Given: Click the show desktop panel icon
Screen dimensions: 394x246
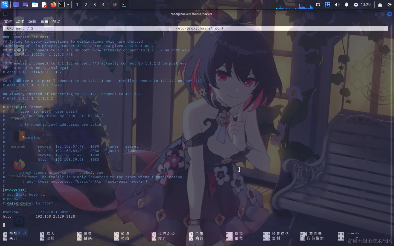Looking at the screenshot, I should click(x=16, y=5).
